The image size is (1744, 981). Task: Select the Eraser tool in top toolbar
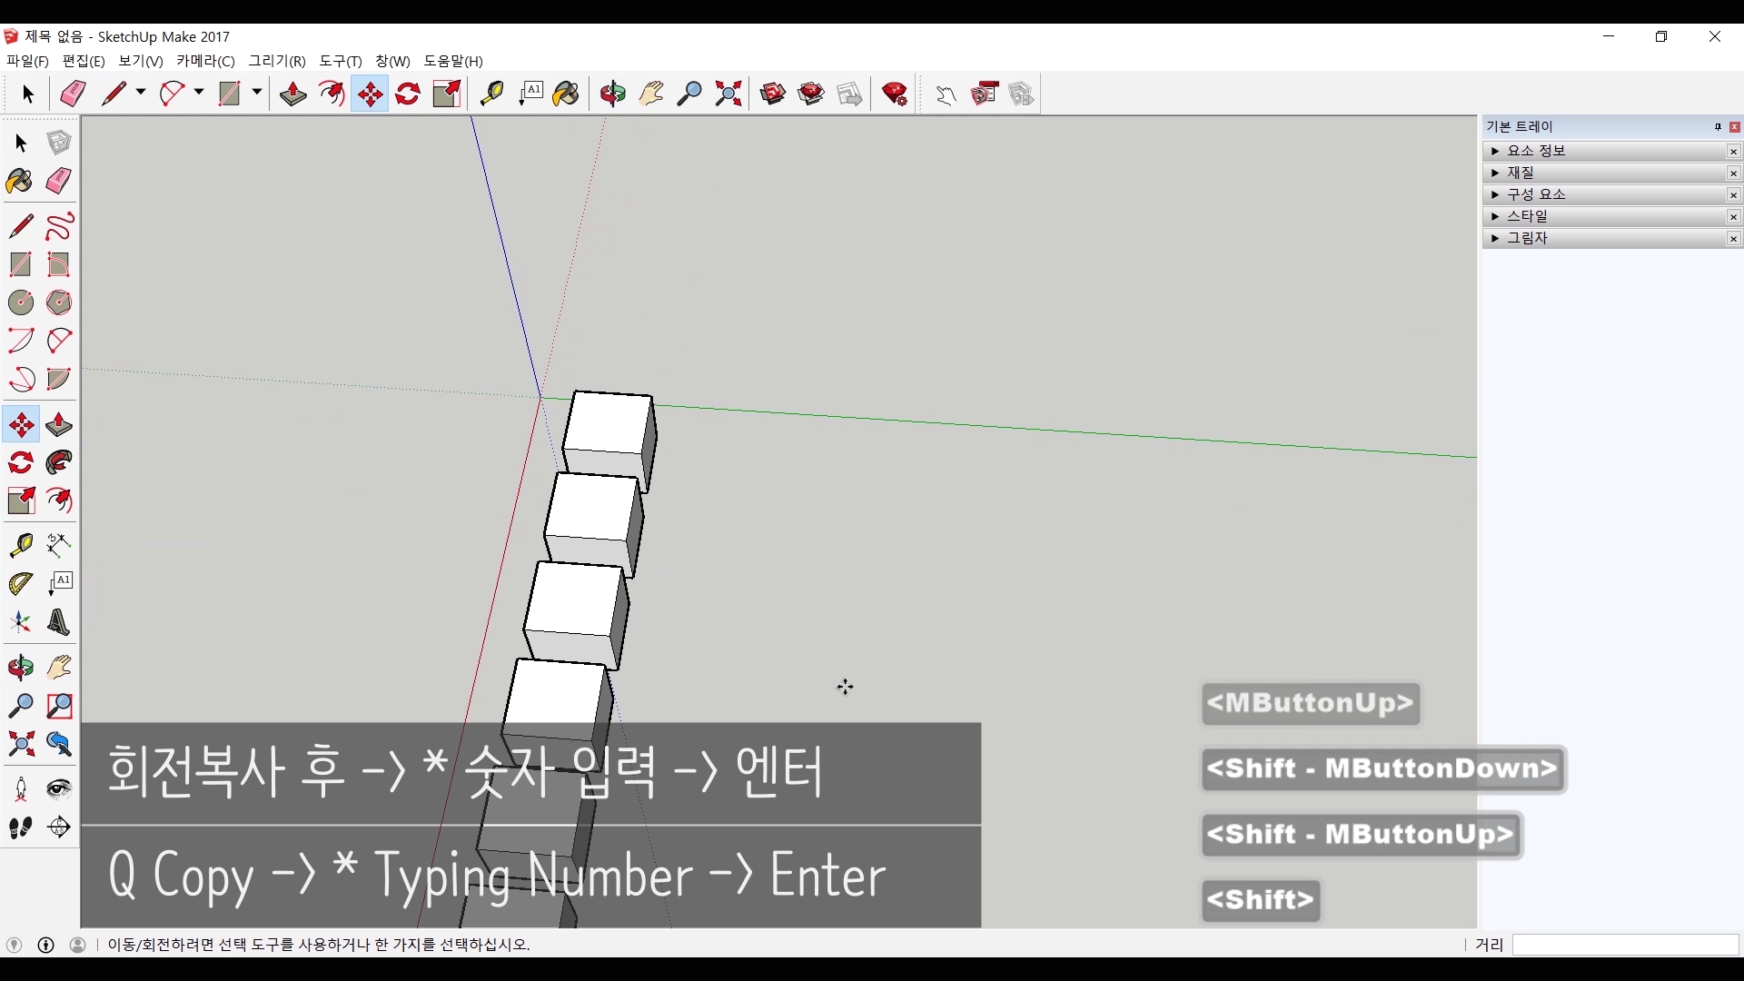pyautogui.click(x=73, y=94)
